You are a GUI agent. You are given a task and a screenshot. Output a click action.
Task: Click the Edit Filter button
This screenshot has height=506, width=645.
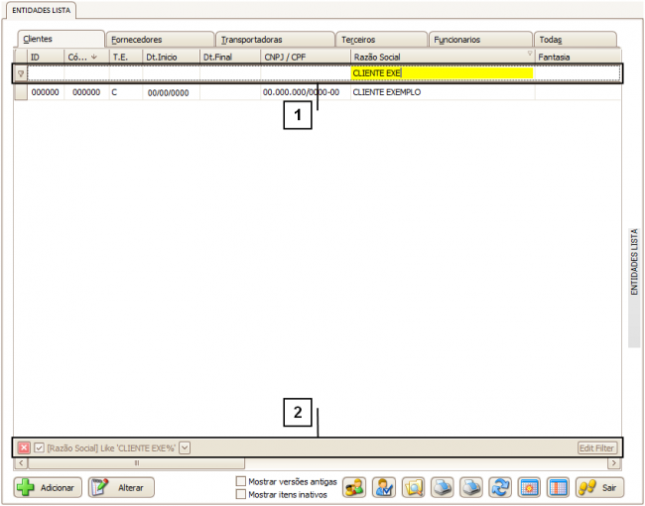(x=597, y=448)
